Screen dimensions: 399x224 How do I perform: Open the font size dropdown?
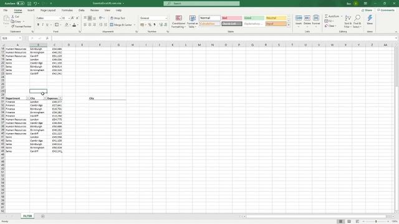point(69,18)
